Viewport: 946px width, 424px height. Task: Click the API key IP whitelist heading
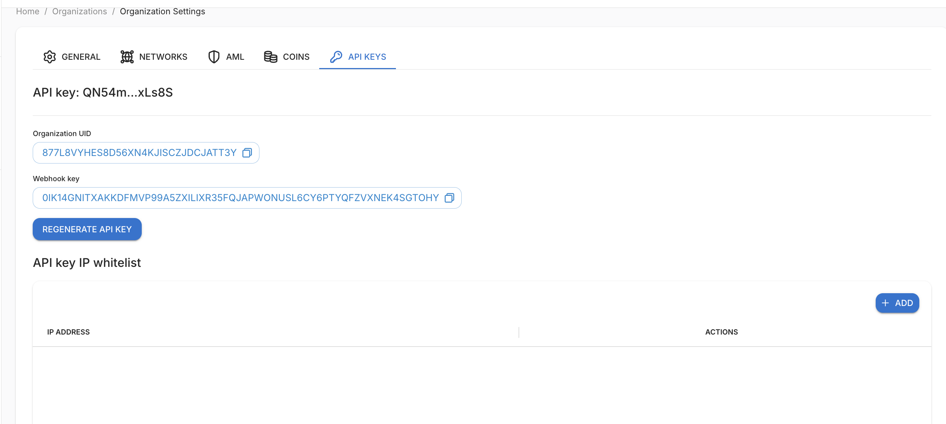tap(87, 263)
